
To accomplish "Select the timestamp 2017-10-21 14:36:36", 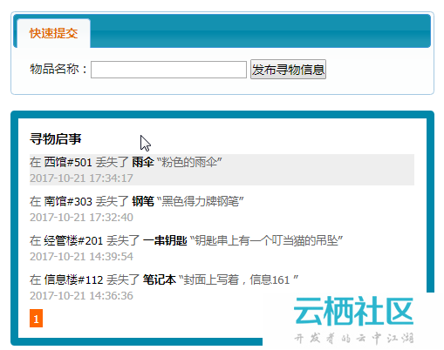I will pos(81,295).
